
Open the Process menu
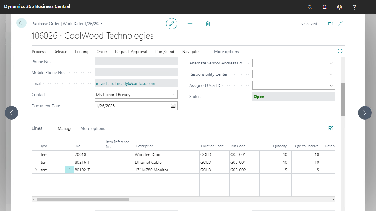point(39,52)
